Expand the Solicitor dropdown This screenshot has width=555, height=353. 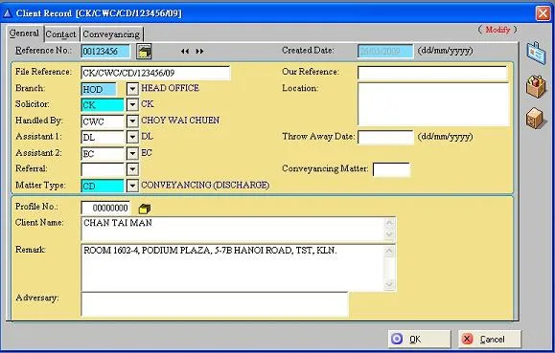coord(132,104)
